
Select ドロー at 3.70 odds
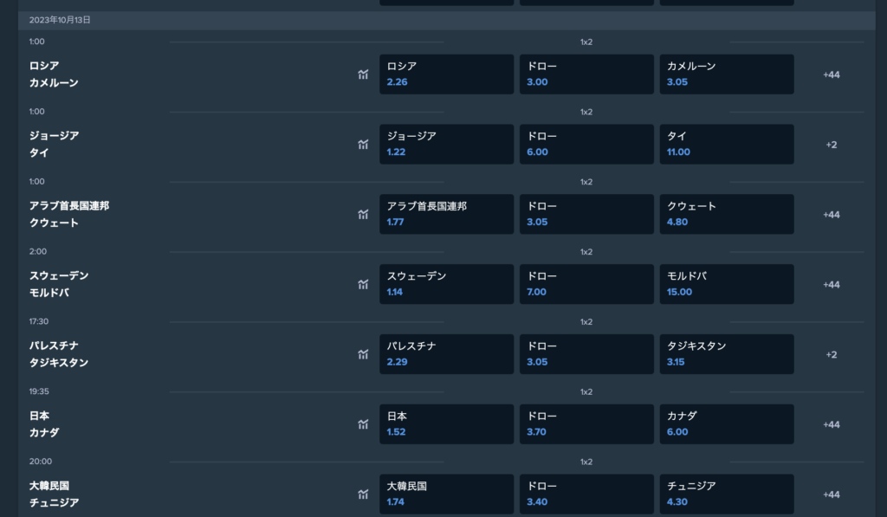pyautogui.click(x=586, y=424)
